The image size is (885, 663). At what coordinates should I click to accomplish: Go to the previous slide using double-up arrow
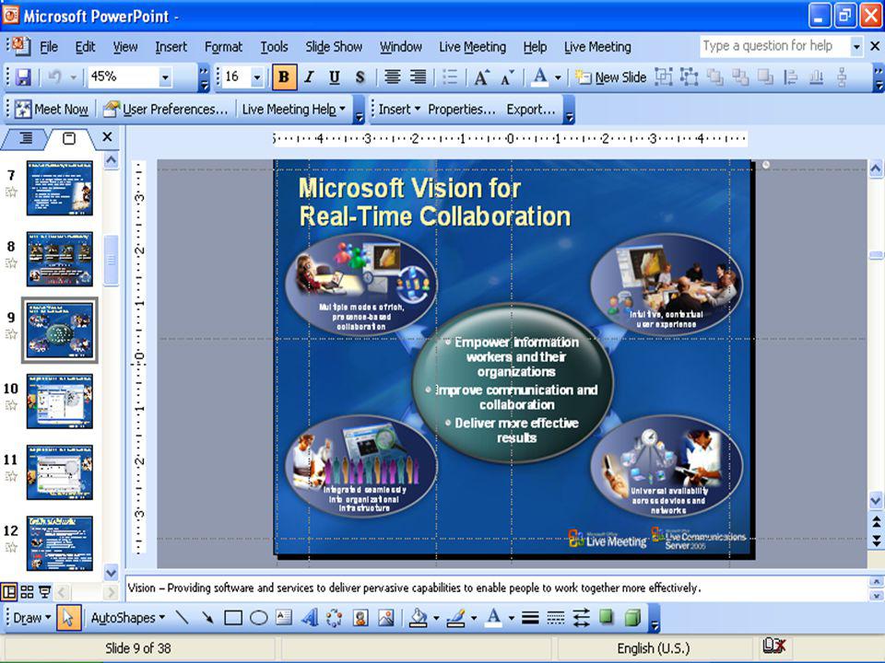(x=876, y=521)
